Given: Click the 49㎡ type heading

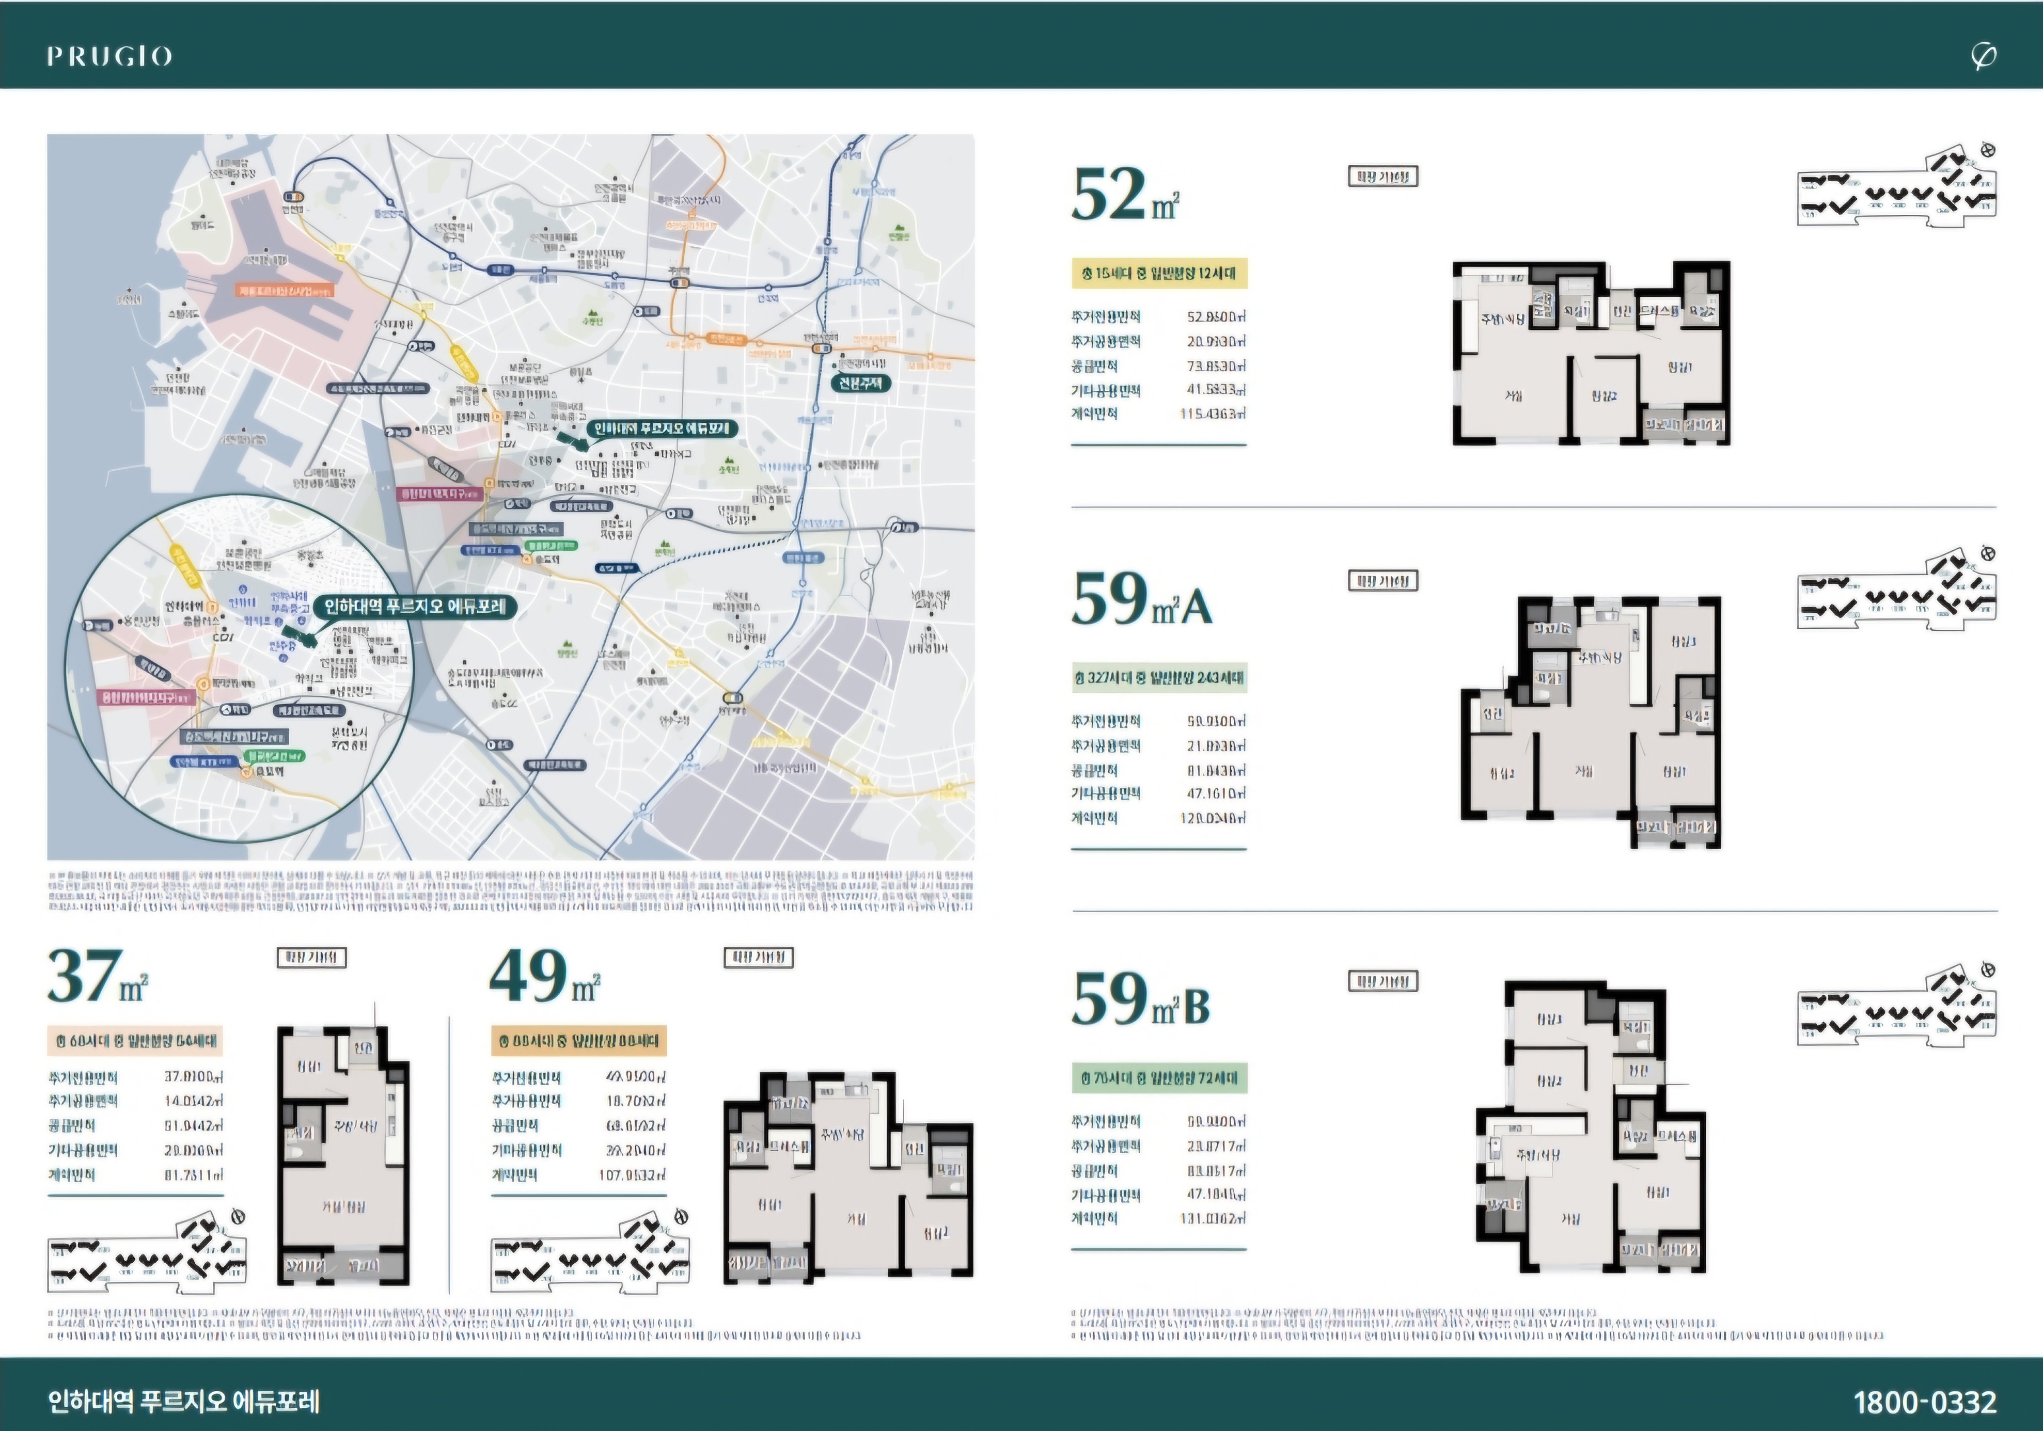Looking at the screenshot, I should [x=544, y=976].
